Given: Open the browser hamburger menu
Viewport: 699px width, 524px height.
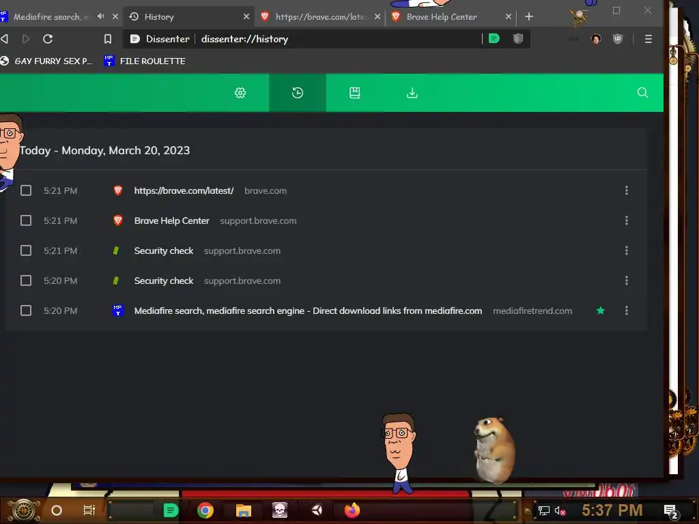Looking at the screenshot, I should 648,39.
